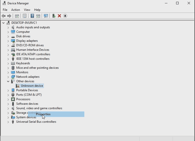The image size is (195, 141).
Task: Click the Universal Serial Bus controllers icon
Action: point(13,122)
